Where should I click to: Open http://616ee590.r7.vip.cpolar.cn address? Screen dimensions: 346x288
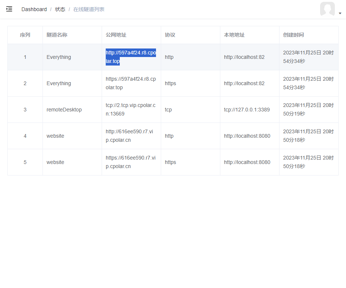point(129,136)
